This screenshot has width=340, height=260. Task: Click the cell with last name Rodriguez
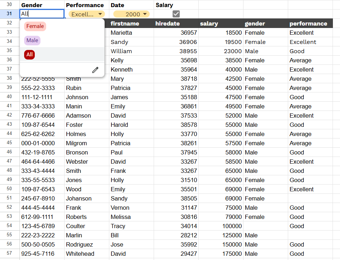87,244
